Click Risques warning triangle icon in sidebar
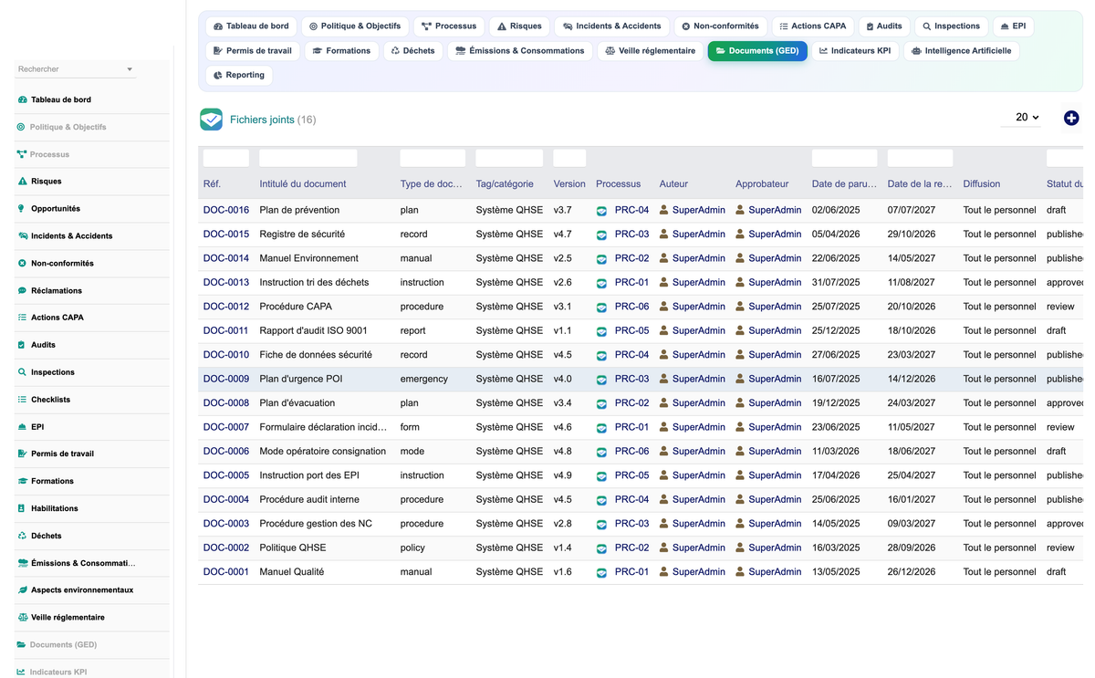The width and height of the screenshot is (1095, 678). (23, 182)
